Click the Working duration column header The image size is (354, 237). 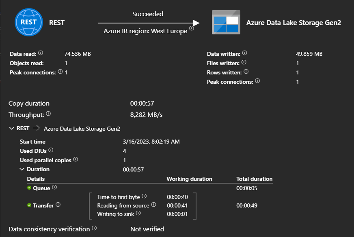(x=190, y=179)
